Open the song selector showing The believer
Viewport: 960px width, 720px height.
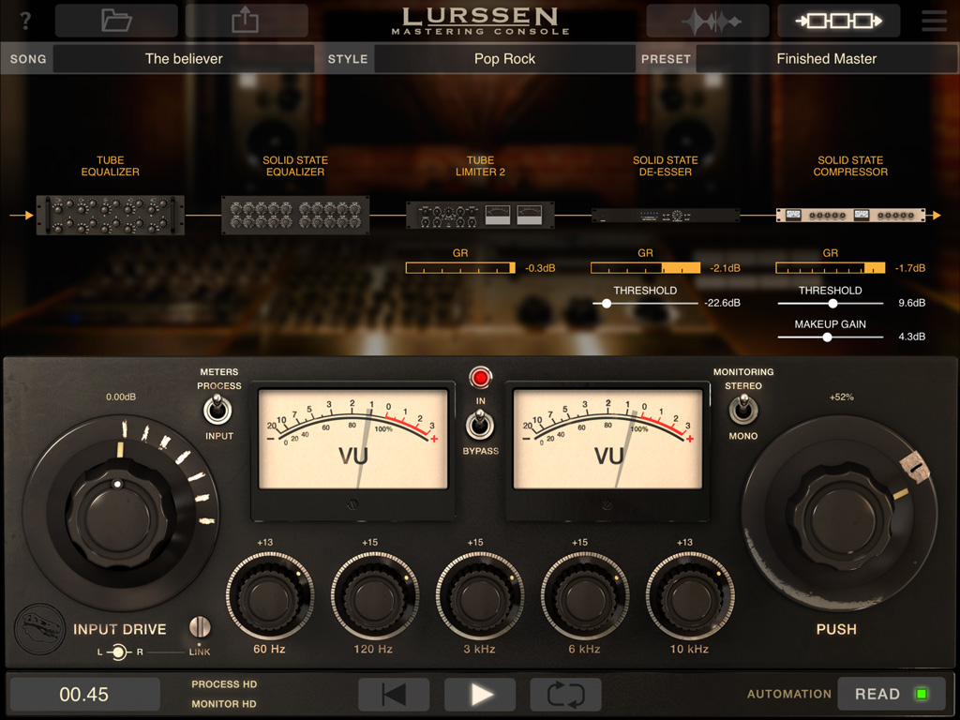(x=183, y=58)
